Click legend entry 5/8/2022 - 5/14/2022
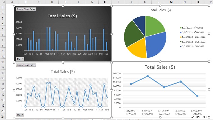The image size is (213, 120). tap(192, 32)
